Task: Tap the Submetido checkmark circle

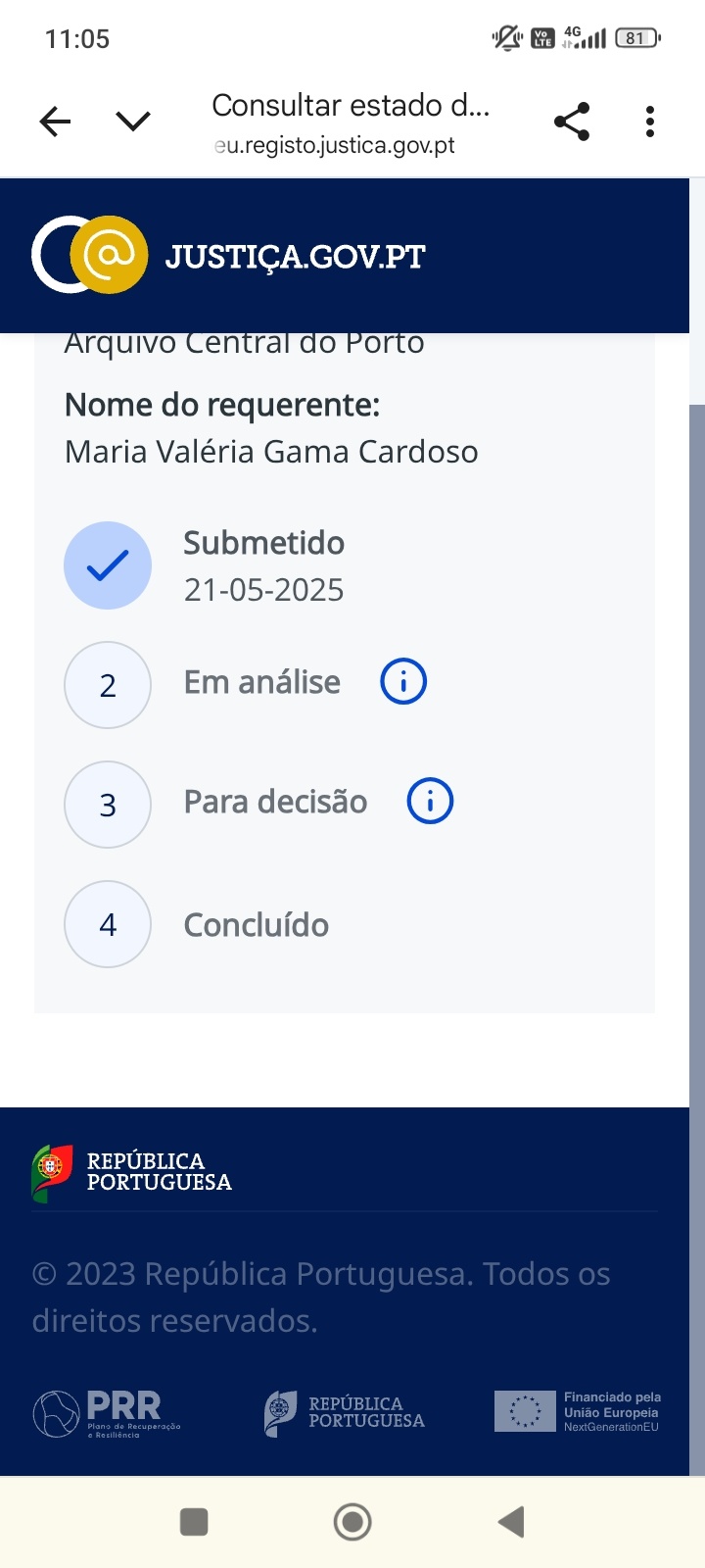Action: pyautogui.click(x=108, y=565)
